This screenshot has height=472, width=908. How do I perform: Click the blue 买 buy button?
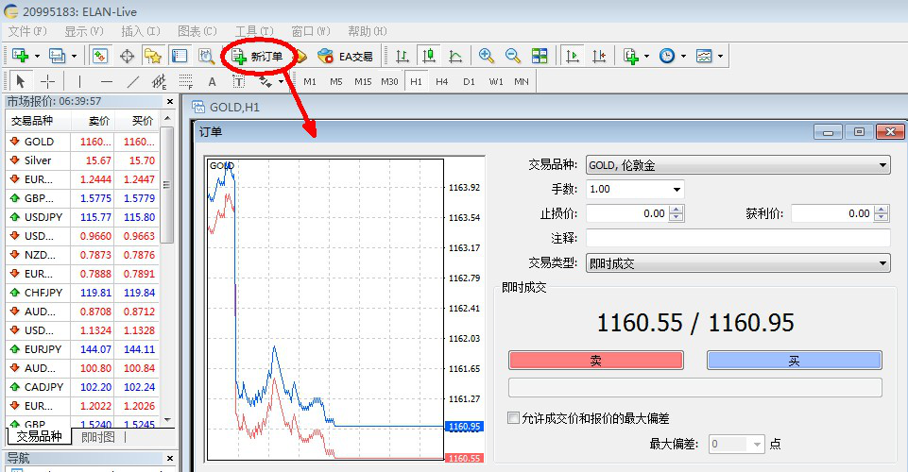click(794, 361)
